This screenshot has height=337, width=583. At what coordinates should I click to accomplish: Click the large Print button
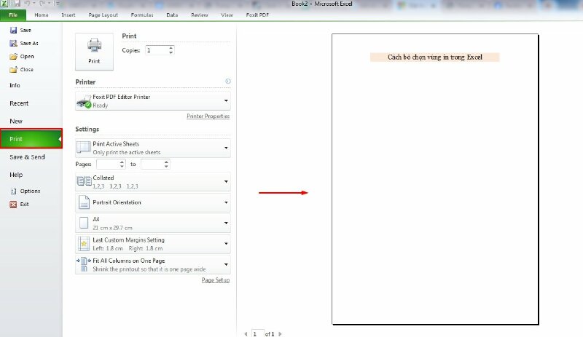(x=94, y=52)
